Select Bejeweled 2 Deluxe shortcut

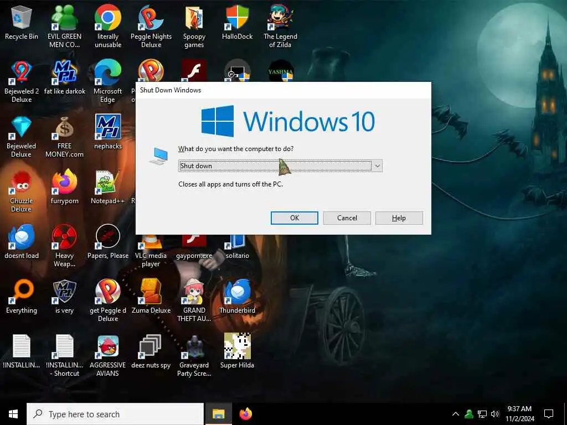(x=22, y=81)
